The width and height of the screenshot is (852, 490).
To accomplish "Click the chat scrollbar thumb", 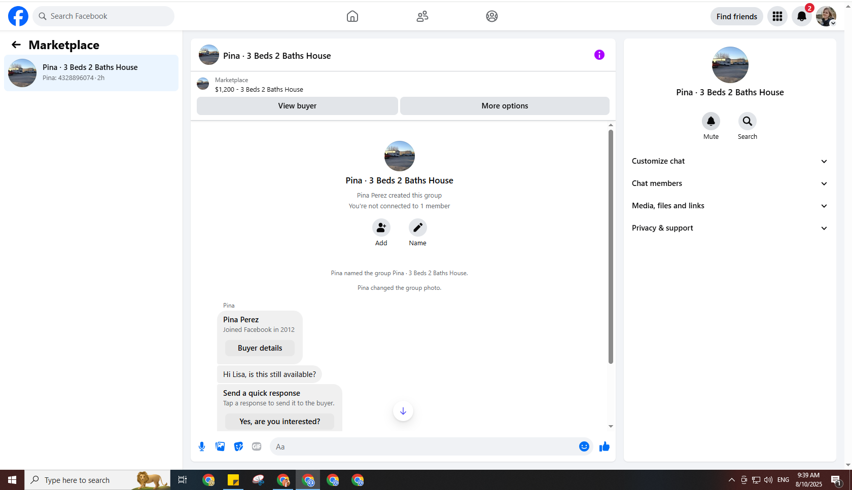I will [611, 247].
